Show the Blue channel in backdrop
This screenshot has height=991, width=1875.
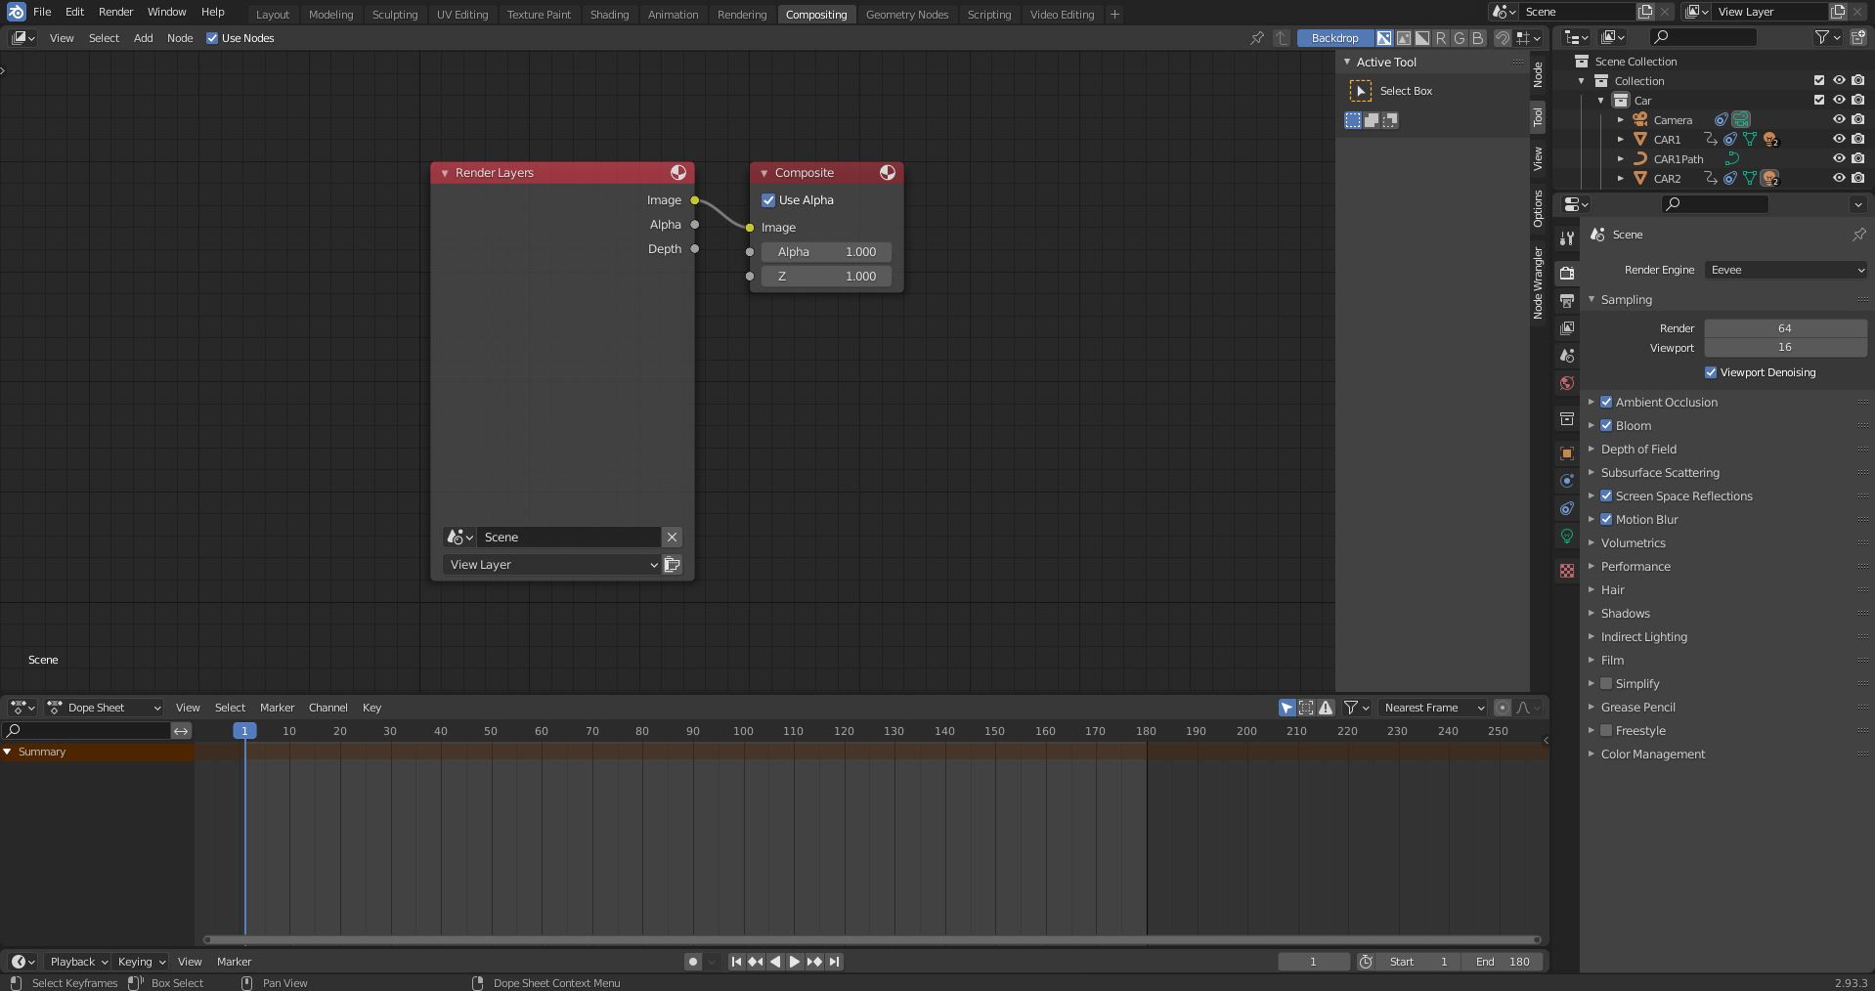1478,38
